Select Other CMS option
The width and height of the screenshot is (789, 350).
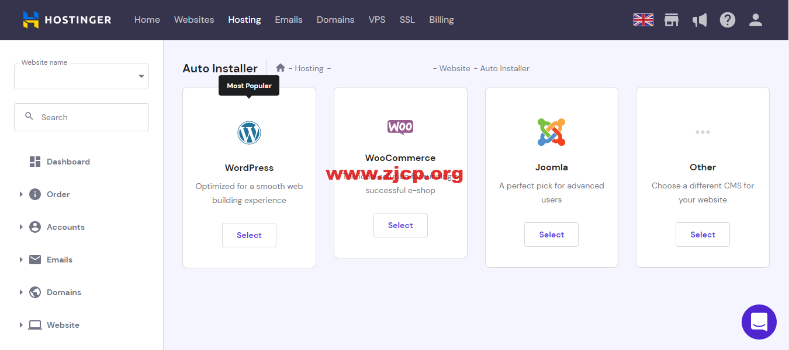coord(703,235)
